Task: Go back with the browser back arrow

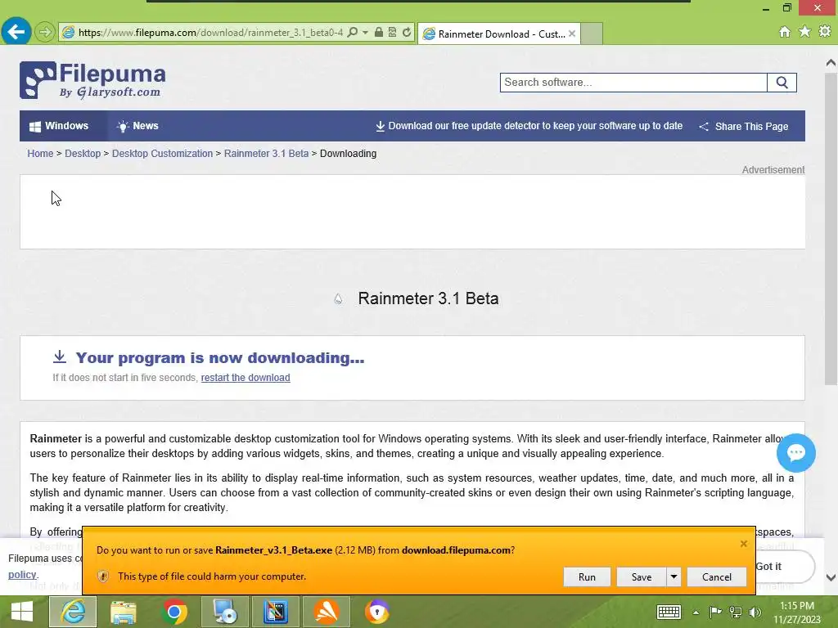Action: 16,32
